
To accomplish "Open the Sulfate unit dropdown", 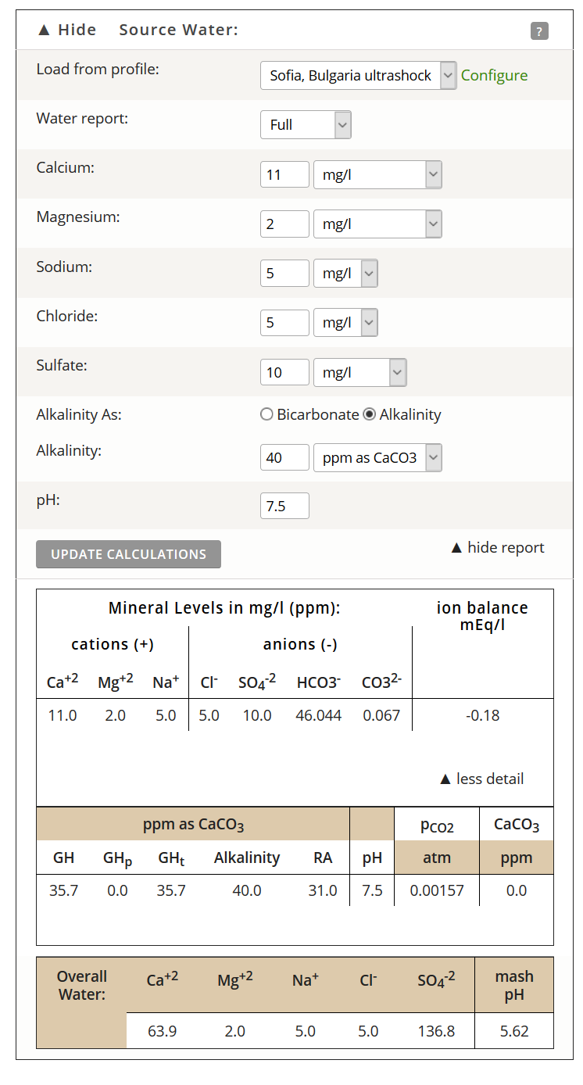I will pos(359,373).
